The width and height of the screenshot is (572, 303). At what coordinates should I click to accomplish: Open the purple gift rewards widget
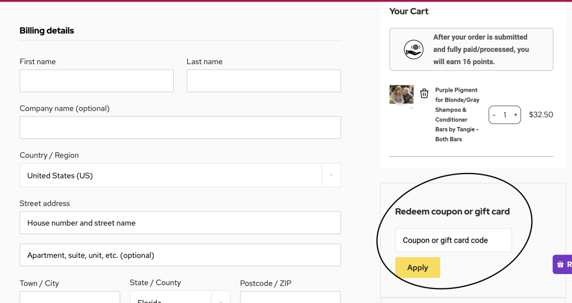coord(562,264)
